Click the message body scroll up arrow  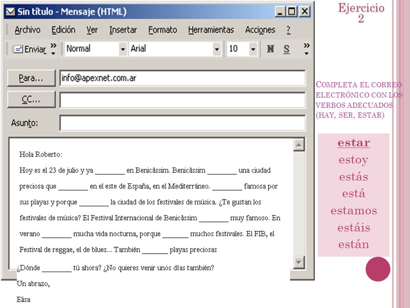click(299, 145)
